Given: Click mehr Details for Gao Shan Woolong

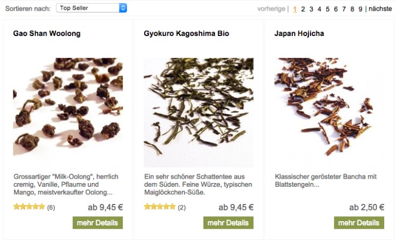Looking at the screenshot, I should tap(98, 223).
